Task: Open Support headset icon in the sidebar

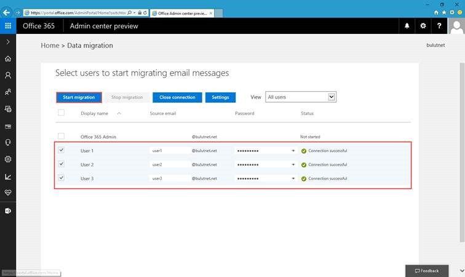Action: (8, 143)
